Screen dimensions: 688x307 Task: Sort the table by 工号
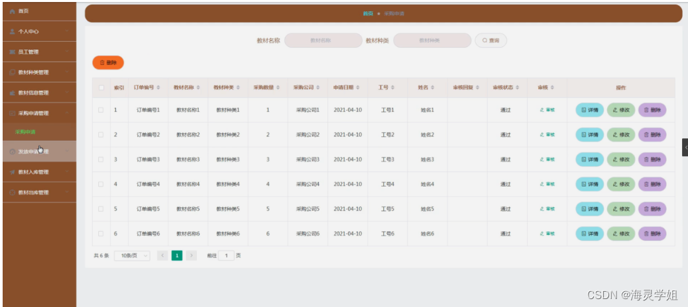point(392,87)
